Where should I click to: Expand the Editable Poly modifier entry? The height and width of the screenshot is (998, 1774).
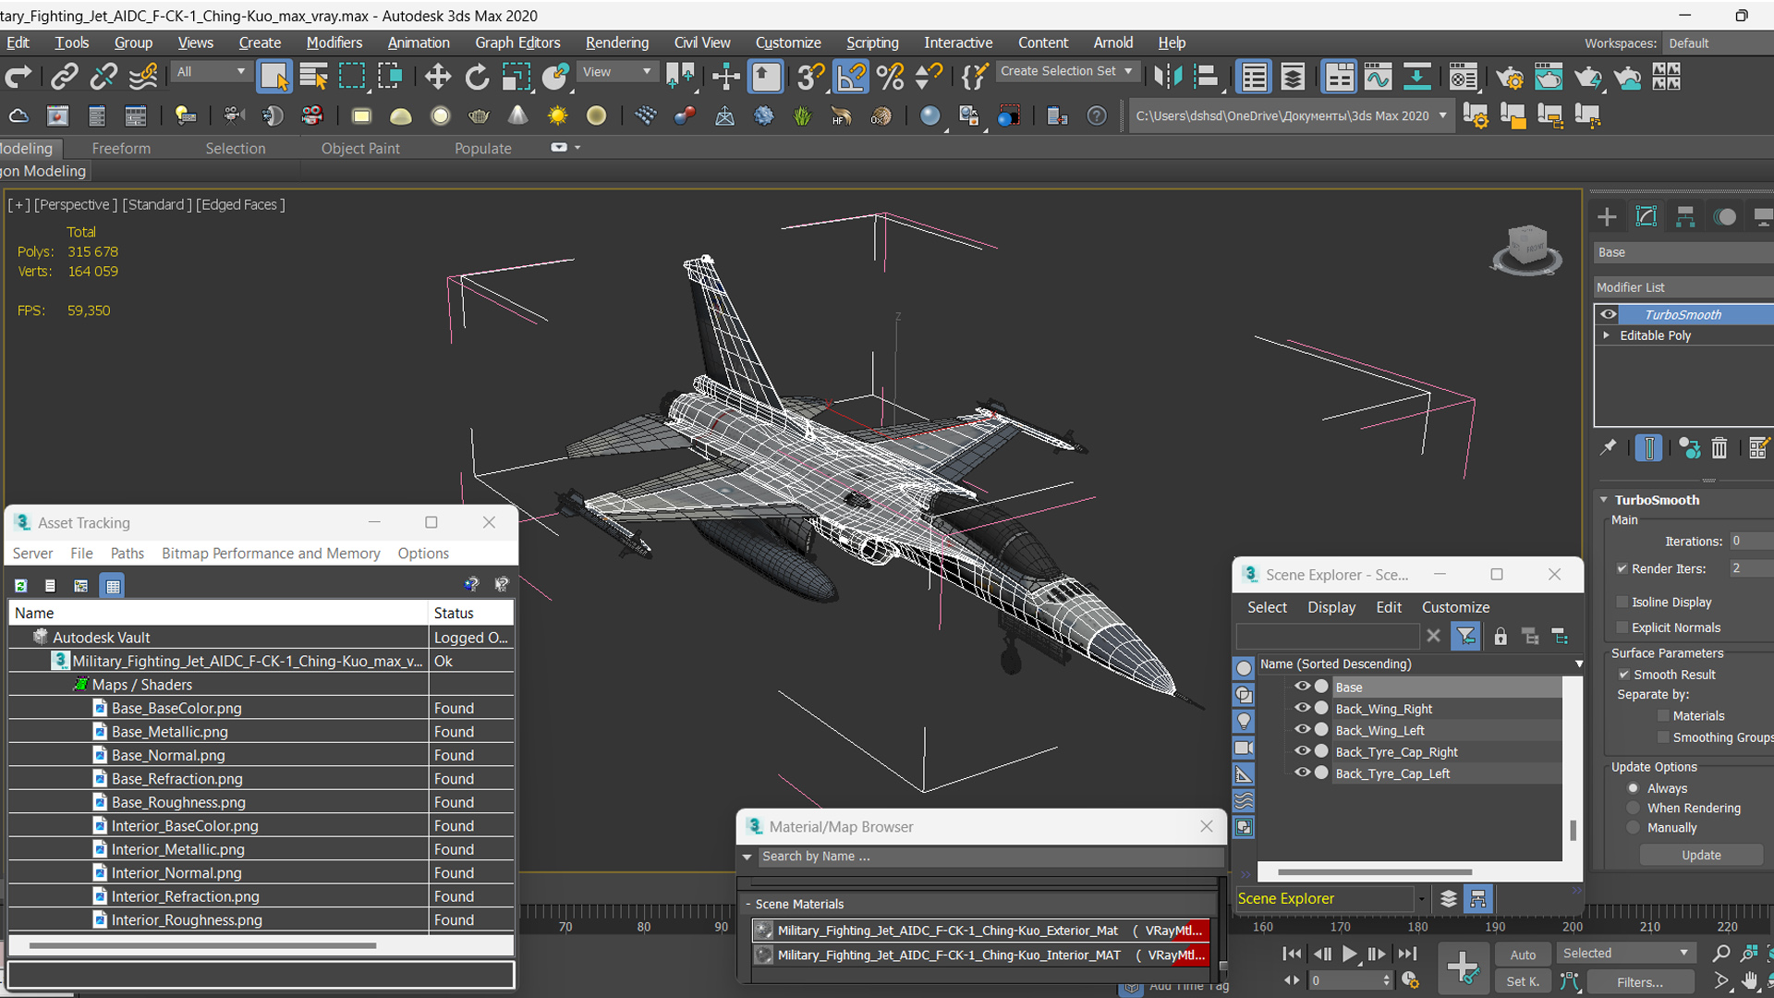click(x=1607, y=335)
